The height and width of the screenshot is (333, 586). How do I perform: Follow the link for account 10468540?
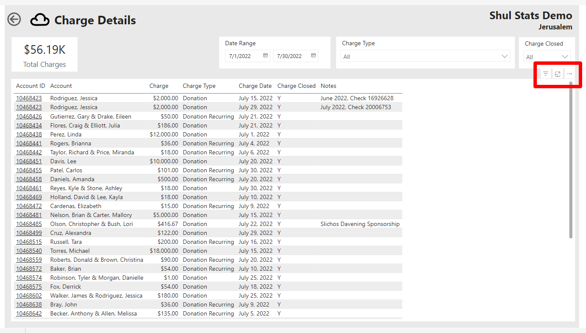29,250
